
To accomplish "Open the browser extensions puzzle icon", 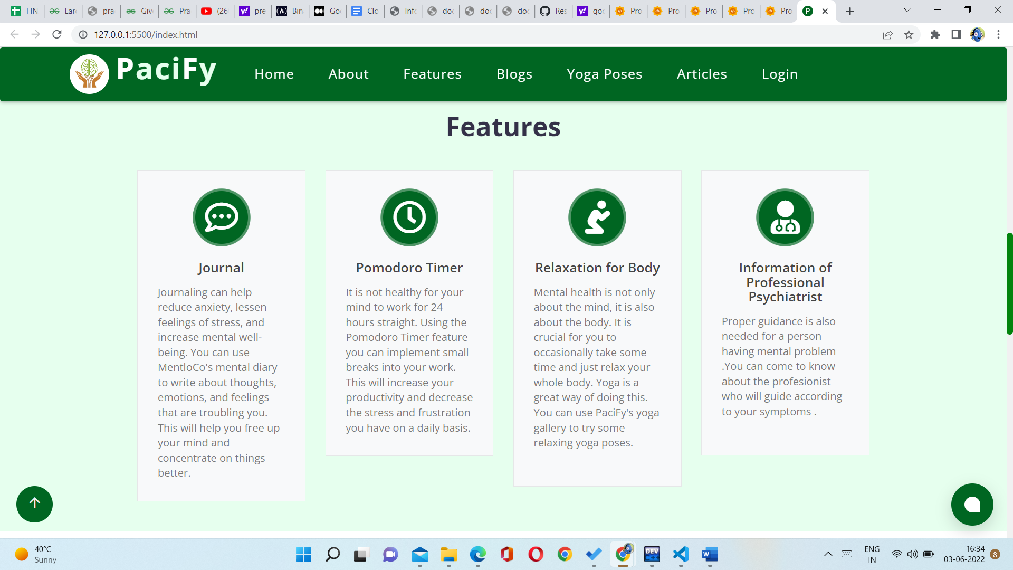I will (x=935, y=35).
